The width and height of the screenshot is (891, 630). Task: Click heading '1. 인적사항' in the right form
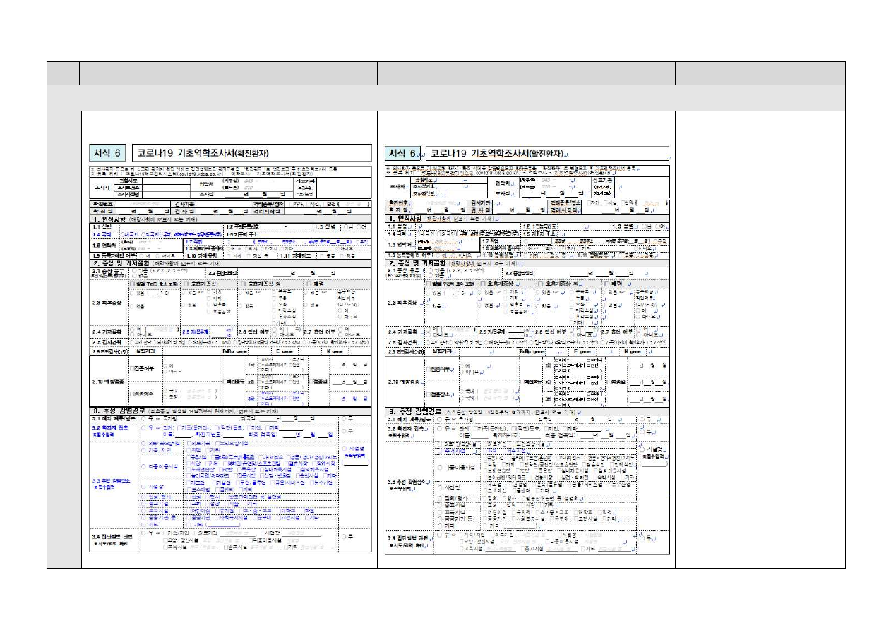(x=405, y=219)
